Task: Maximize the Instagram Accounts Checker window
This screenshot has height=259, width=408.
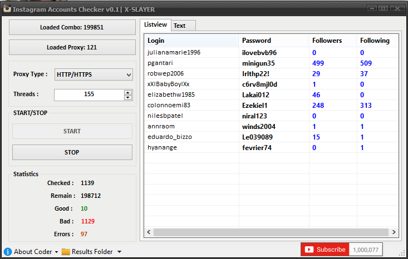Action: [383, 8]
